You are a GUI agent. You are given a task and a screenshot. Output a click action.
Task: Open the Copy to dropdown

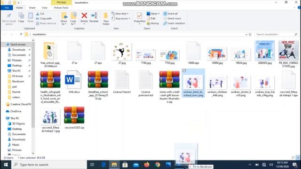pos(73,19)
